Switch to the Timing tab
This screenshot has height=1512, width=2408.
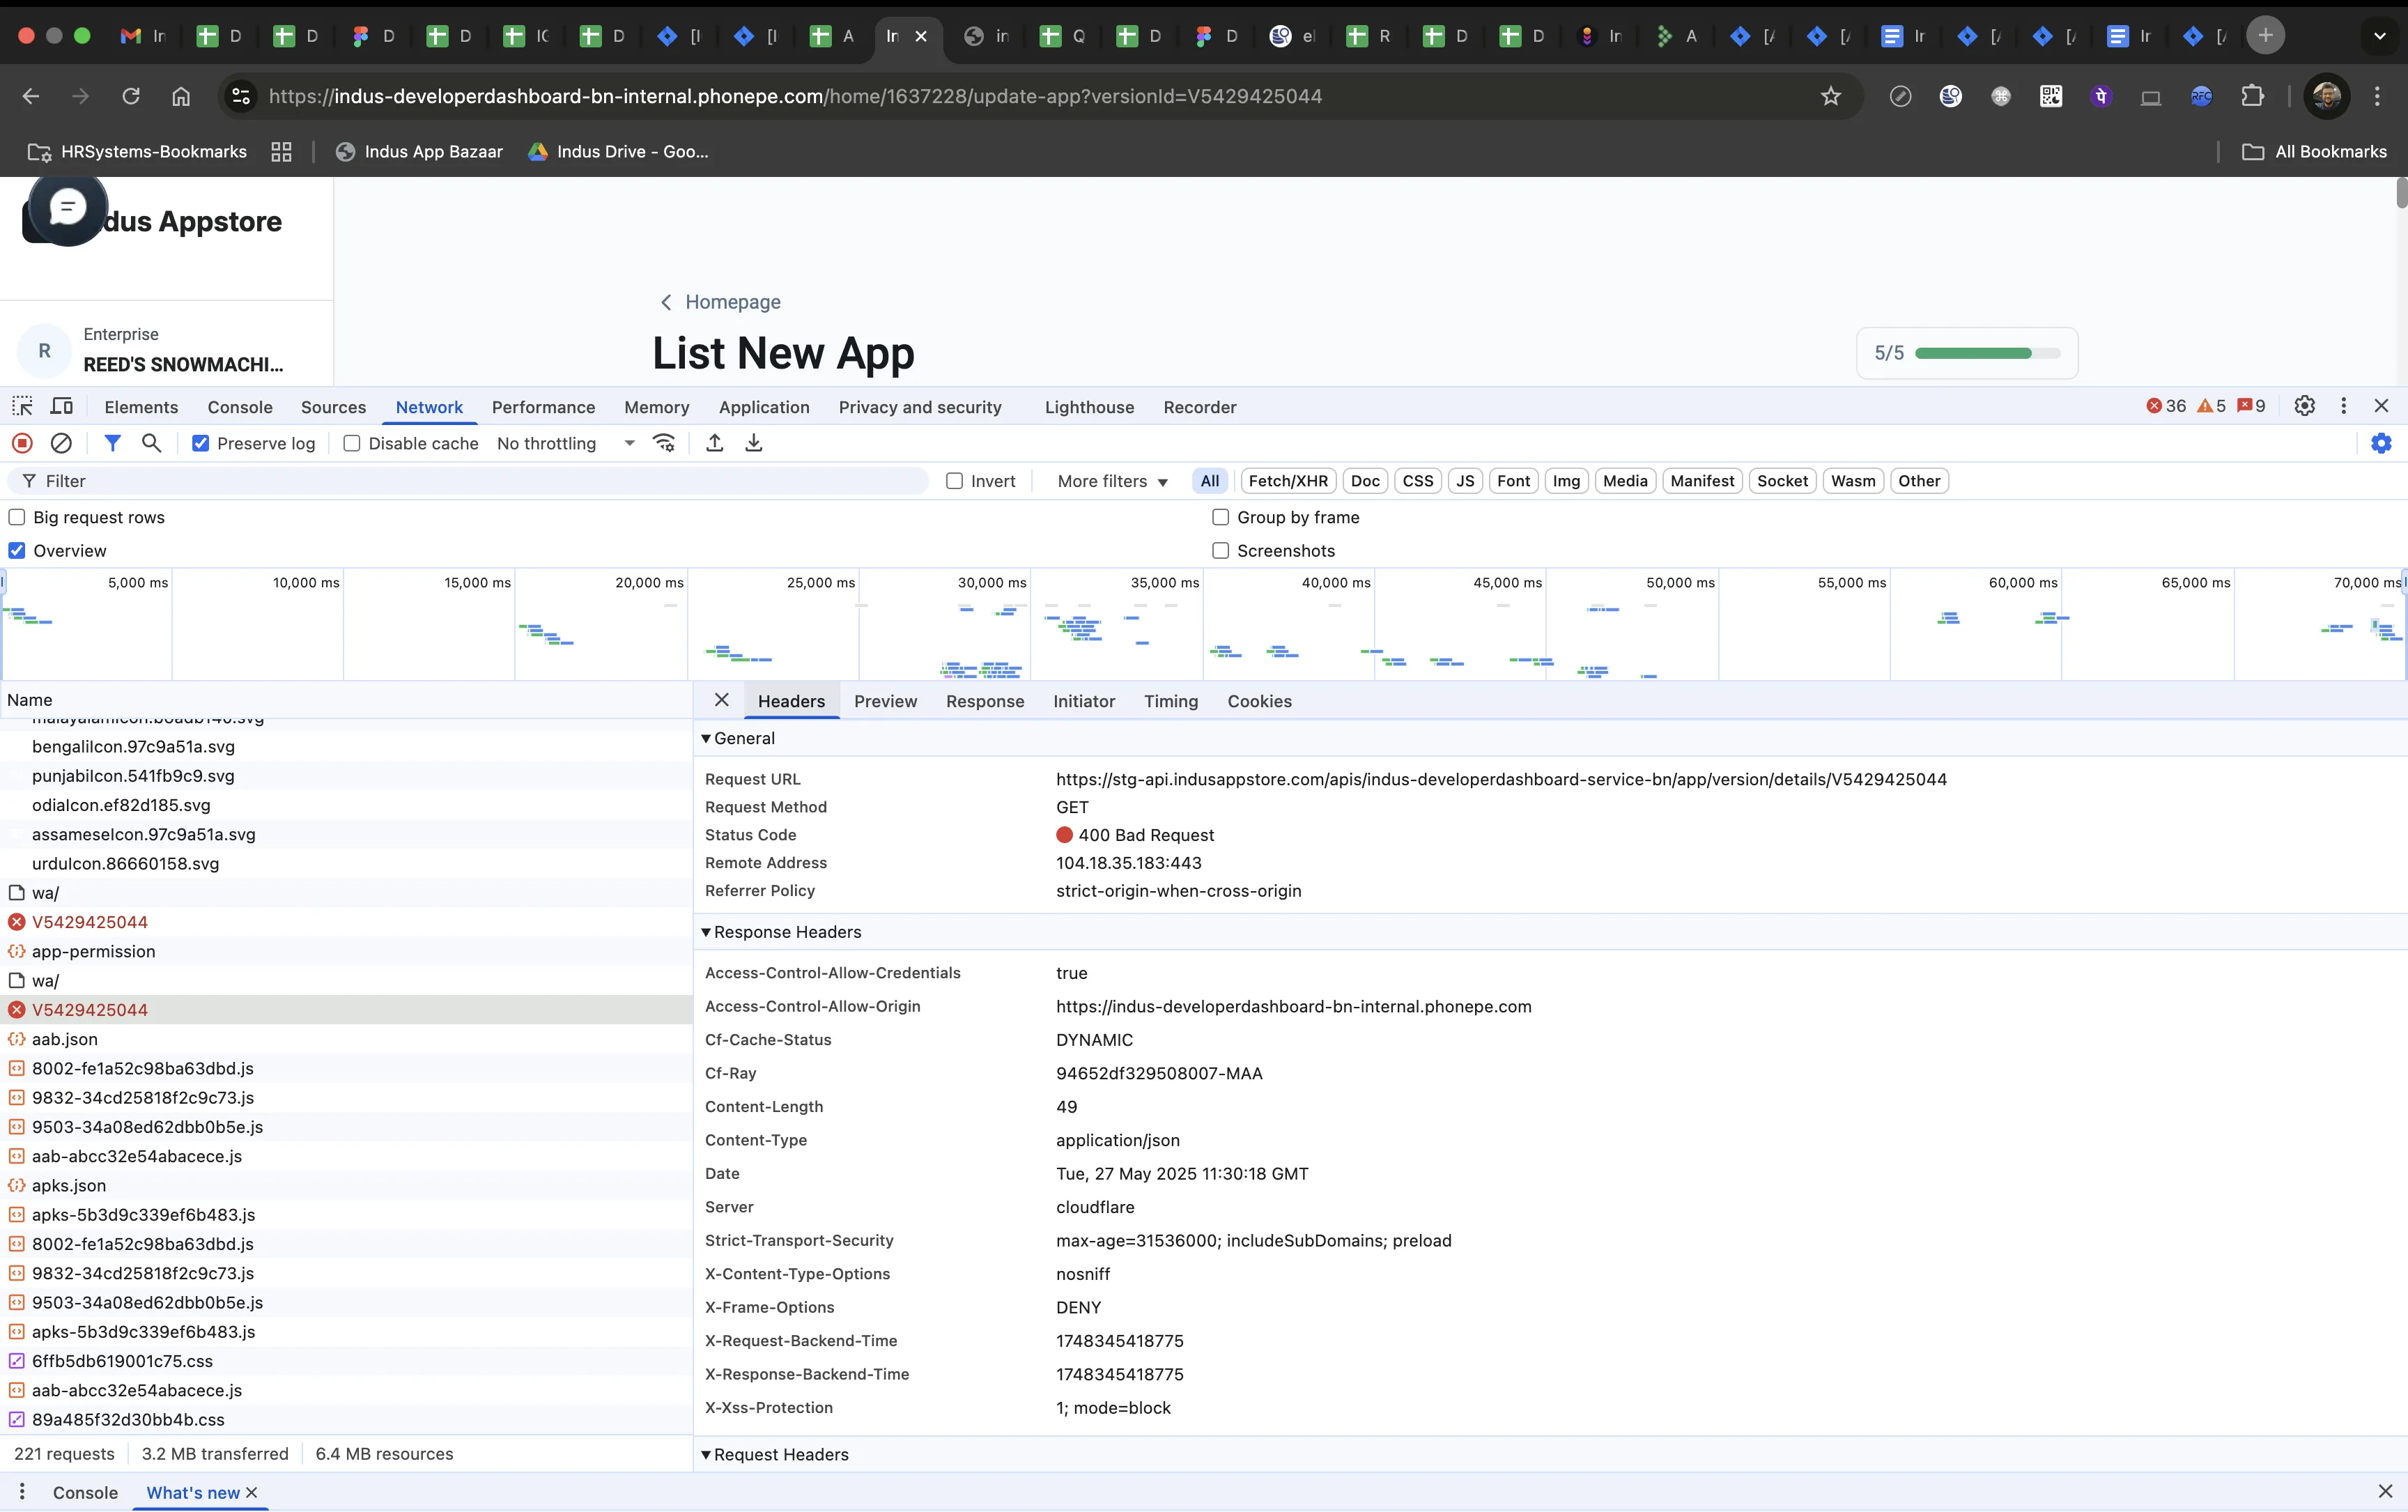tap(1171, 701)
